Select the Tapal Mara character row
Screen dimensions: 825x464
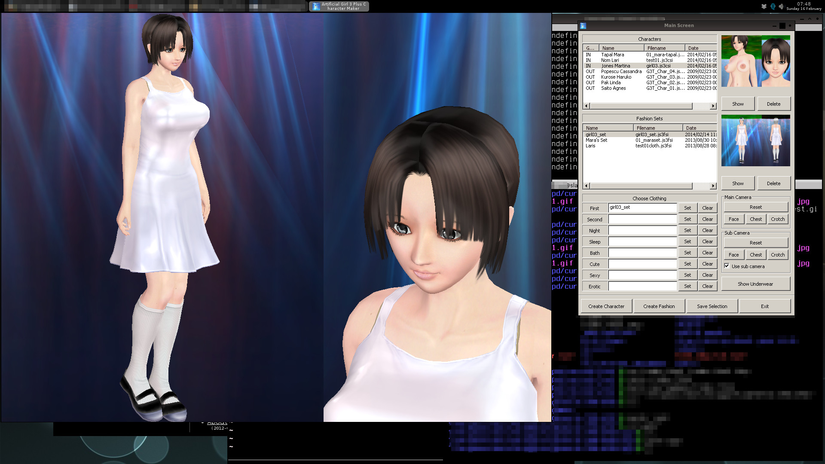[650, 55]
